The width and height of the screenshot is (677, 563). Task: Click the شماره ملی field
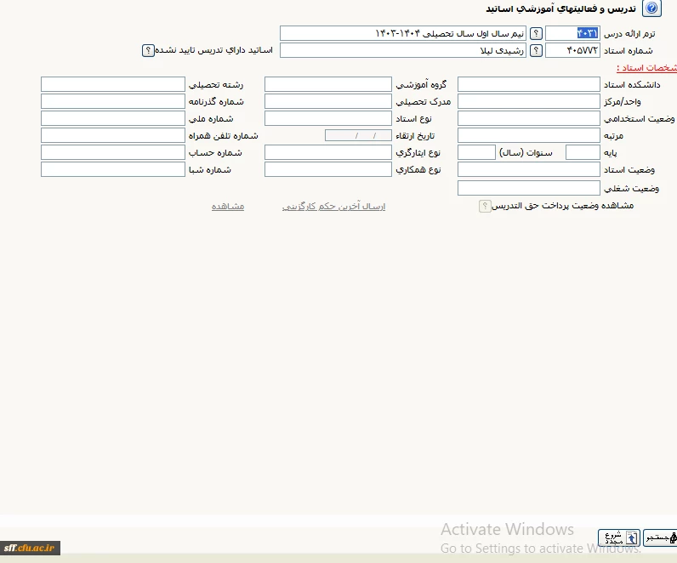pyautogui.click(x=112, y=118)
